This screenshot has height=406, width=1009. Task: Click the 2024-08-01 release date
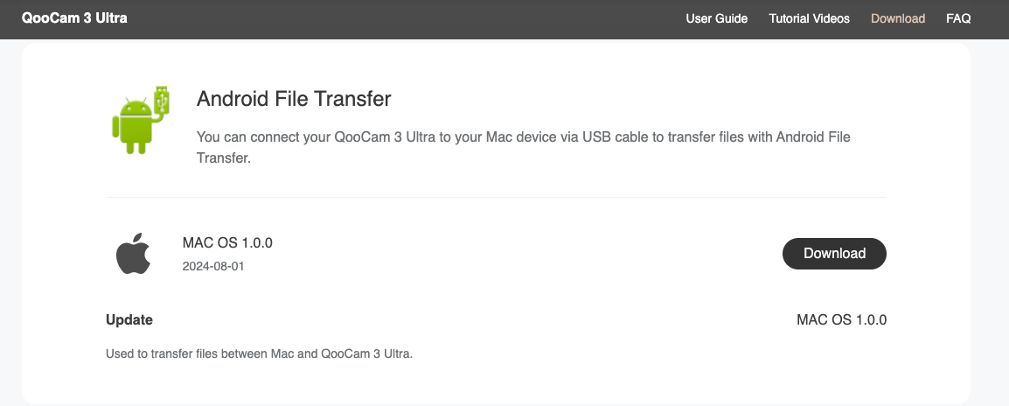tap(213, 265)
